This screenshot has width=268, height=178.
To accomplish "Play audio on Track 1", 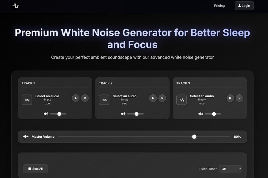I will [76, 98].
